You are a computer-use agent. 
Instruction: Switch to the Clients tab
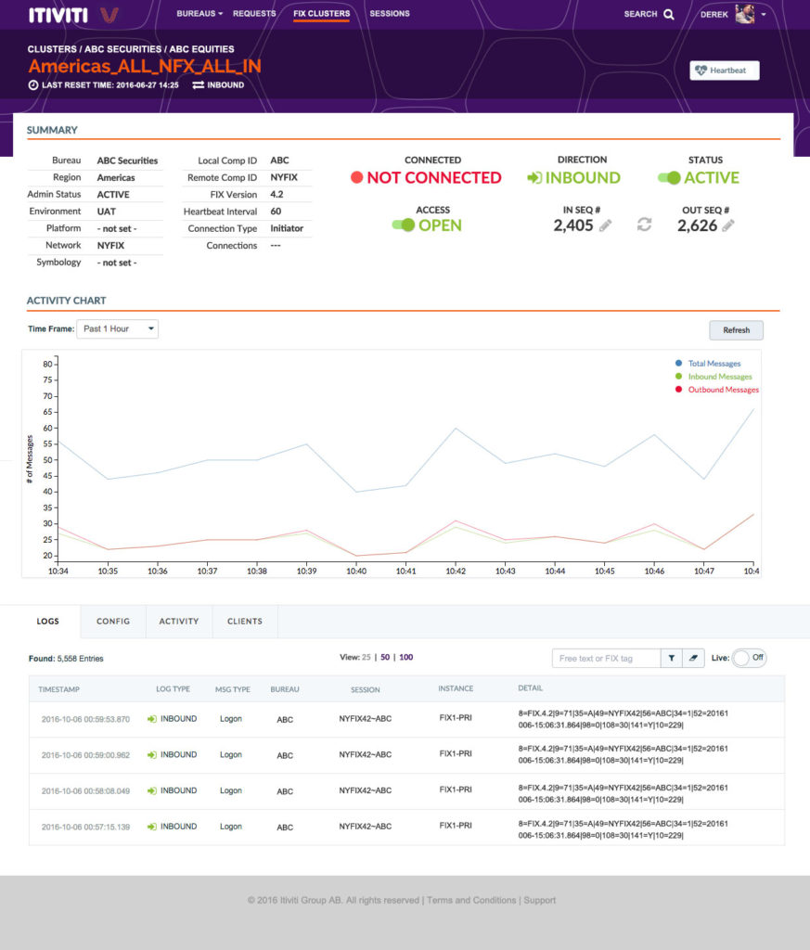click(245, 621)
